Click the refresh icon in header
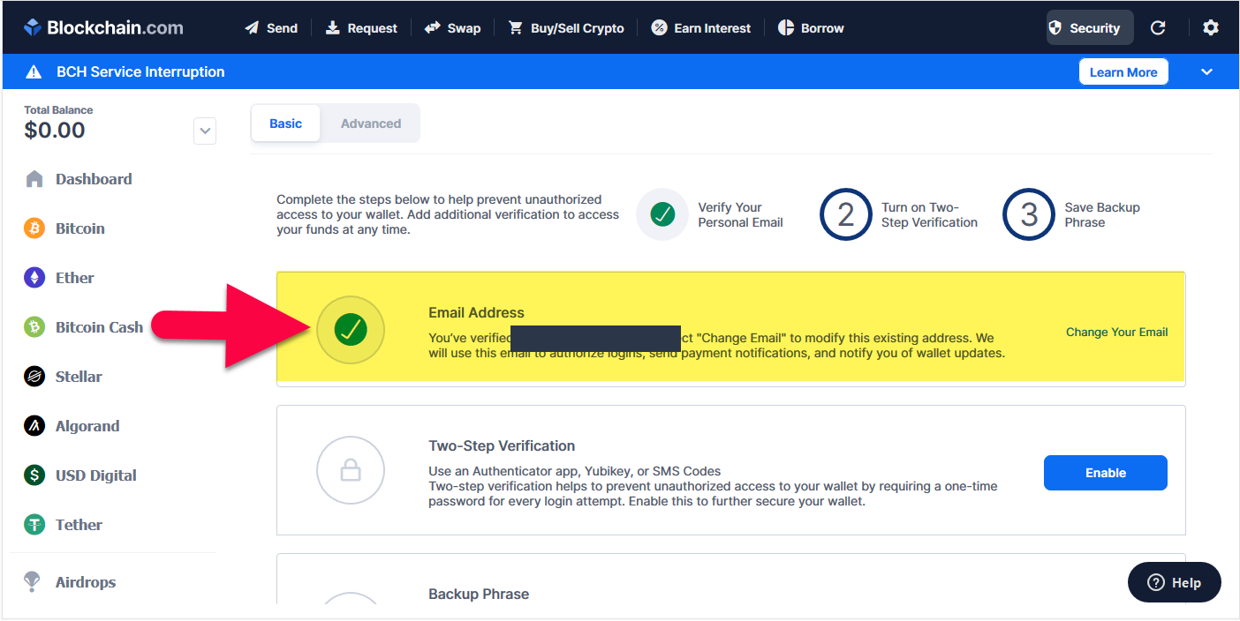The image size is (1240, 621). pos(1158,27)
